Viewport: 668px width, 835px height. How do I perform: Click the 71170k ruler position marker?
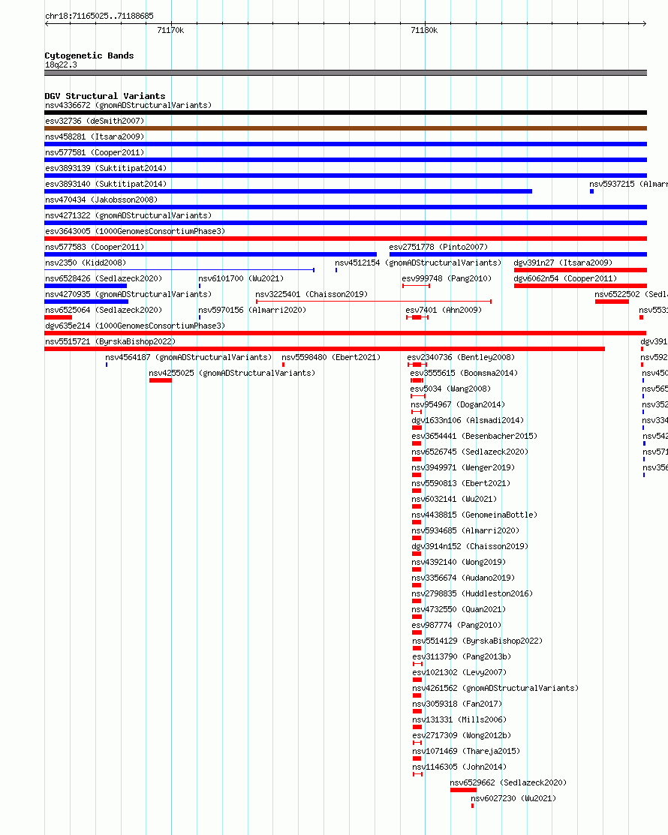171,30
